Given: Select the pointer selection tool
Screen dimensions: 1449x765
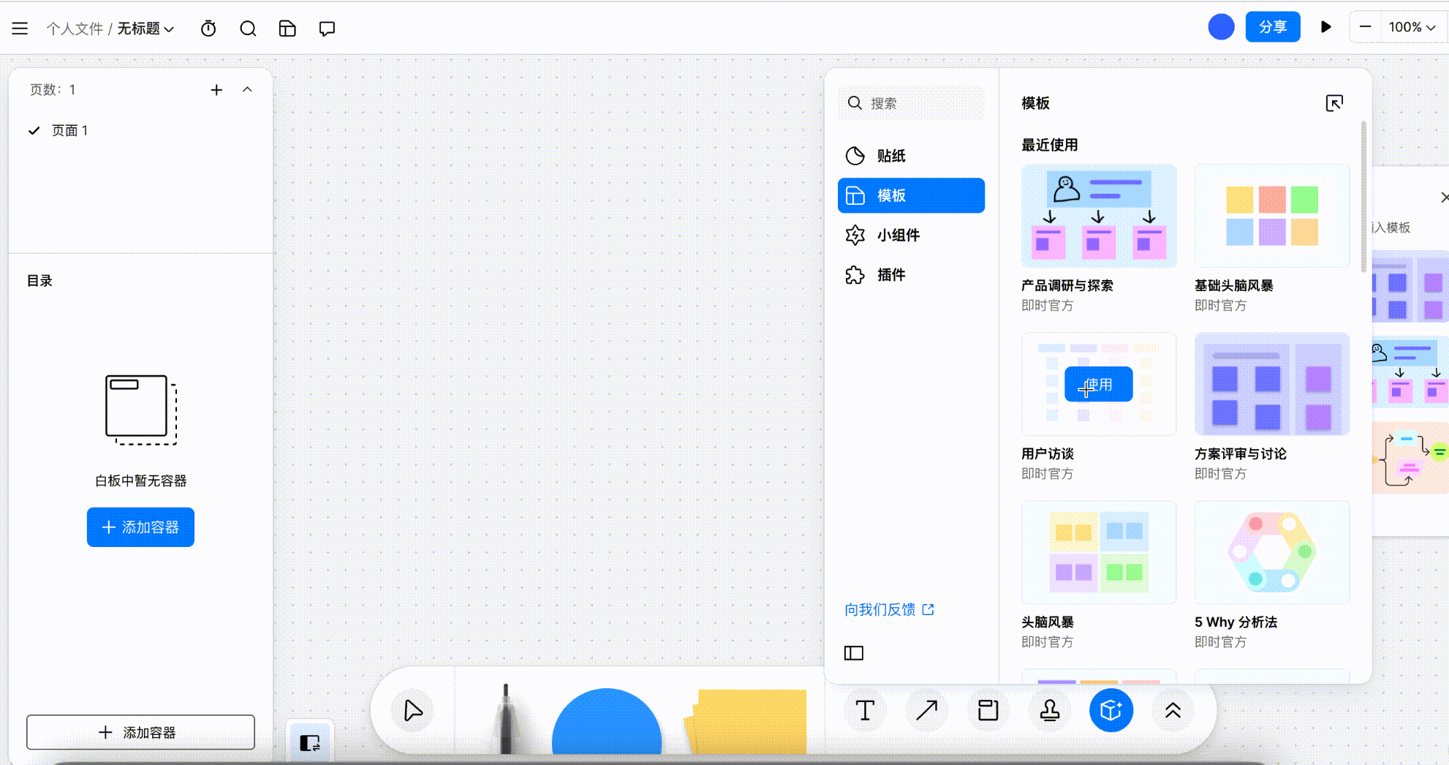Looking at the screenshot, I should [413, 710].
